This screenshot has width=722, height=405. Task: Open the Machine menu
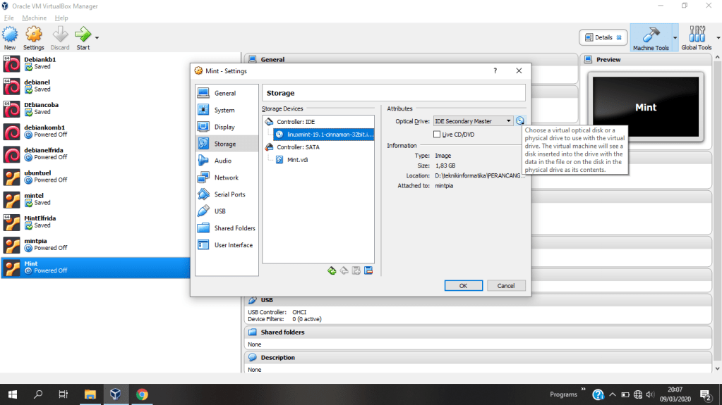click(x=34, y=18)
